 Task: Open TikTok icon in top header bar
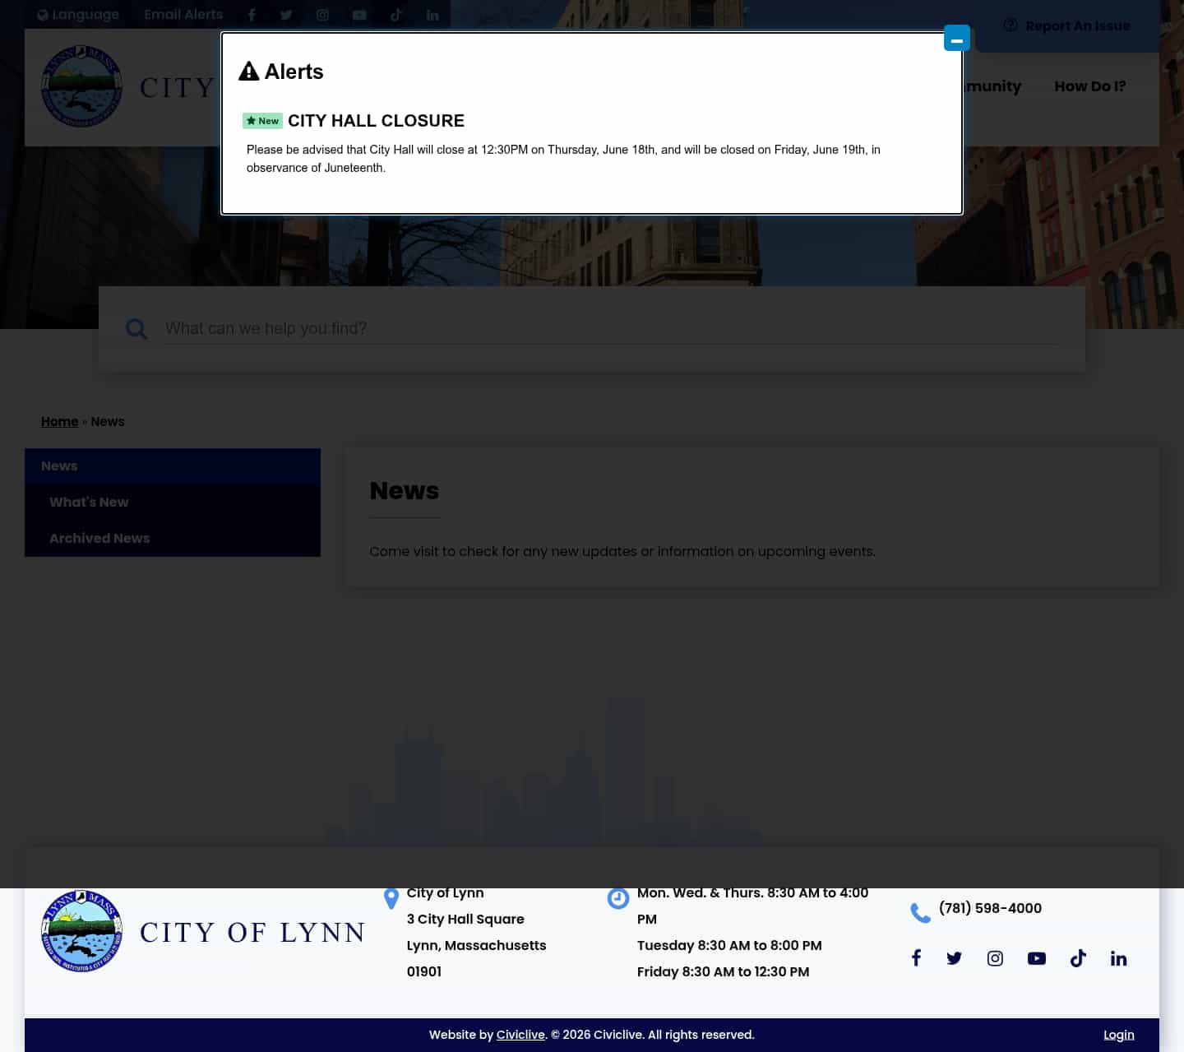396,15
